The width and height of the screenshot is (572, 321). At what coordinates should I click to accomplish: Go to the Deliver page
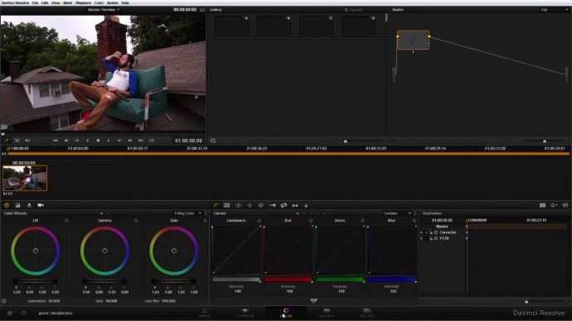click(x=367, y=313)
